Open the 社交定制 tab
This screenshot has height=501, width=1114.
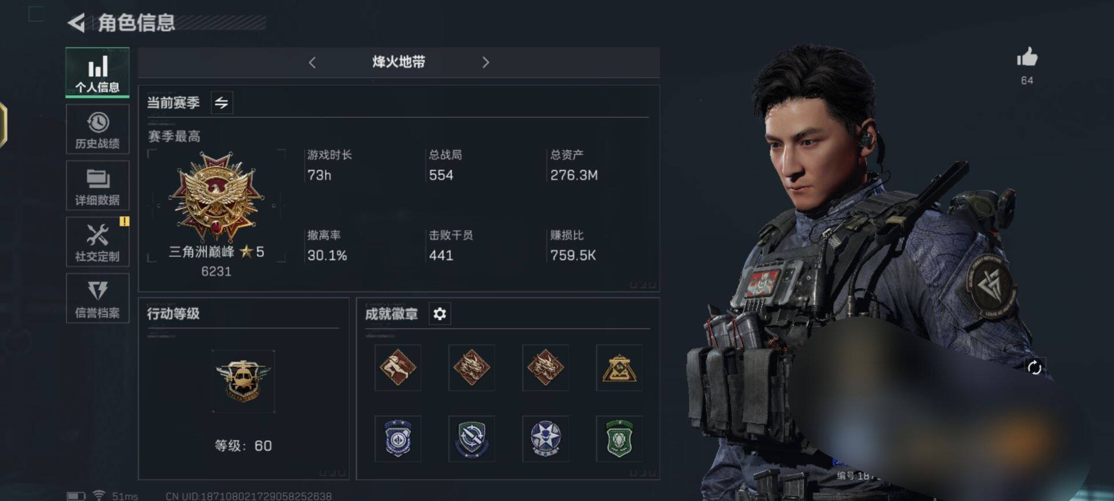tap(97, 242)
